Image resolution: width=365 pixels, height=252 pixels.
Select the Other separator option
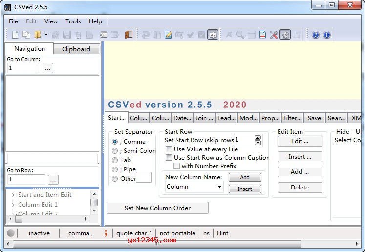pos(115,179)
